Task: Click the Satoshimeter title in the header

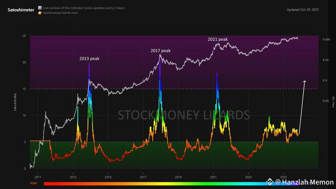Action: [x=21, y=10]
